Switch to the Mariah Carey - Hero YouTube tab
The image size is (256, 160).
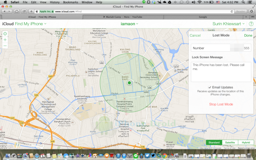123,17
